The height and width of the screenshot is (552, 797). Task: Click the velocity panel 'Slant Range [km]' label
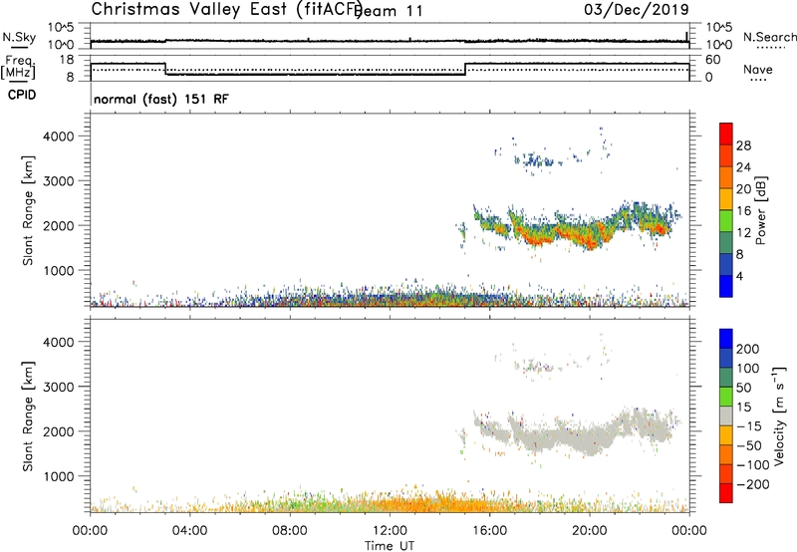point(28,416)
